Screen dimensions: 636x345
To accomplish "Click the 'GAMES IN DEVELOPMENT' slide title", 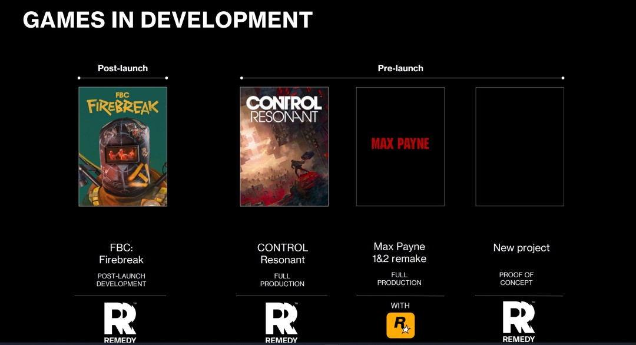I will 167,20.
